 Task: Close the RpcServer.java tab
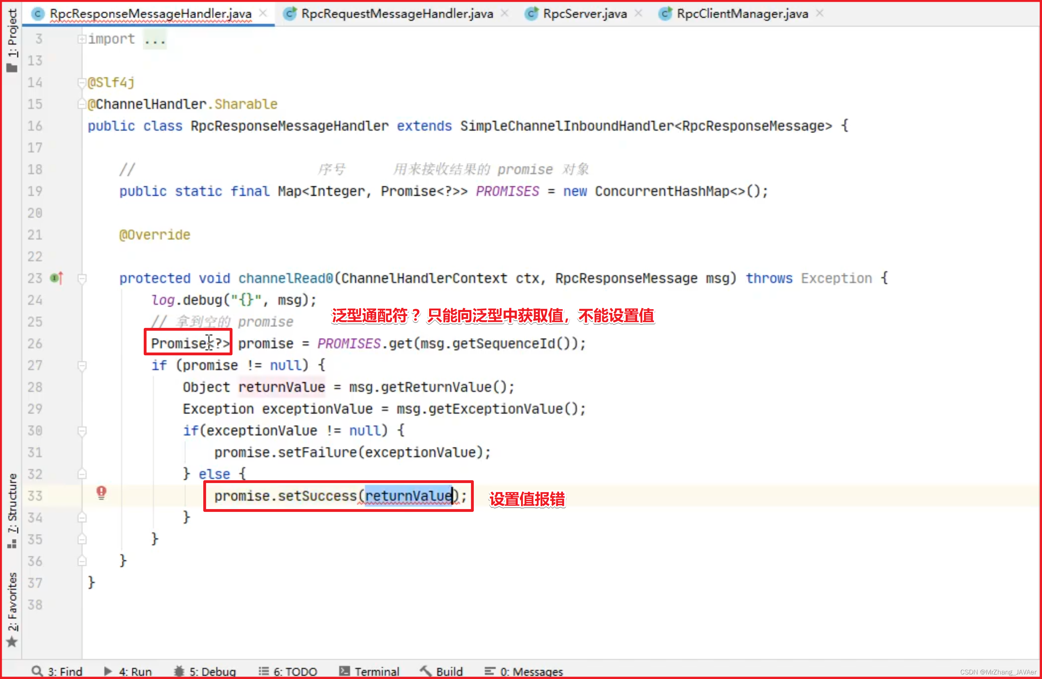tap(639, 14)
